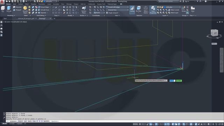The height and width of the screenshot is (126, 224).
Task: Expand the Modify panel
Action: point(71,15)
